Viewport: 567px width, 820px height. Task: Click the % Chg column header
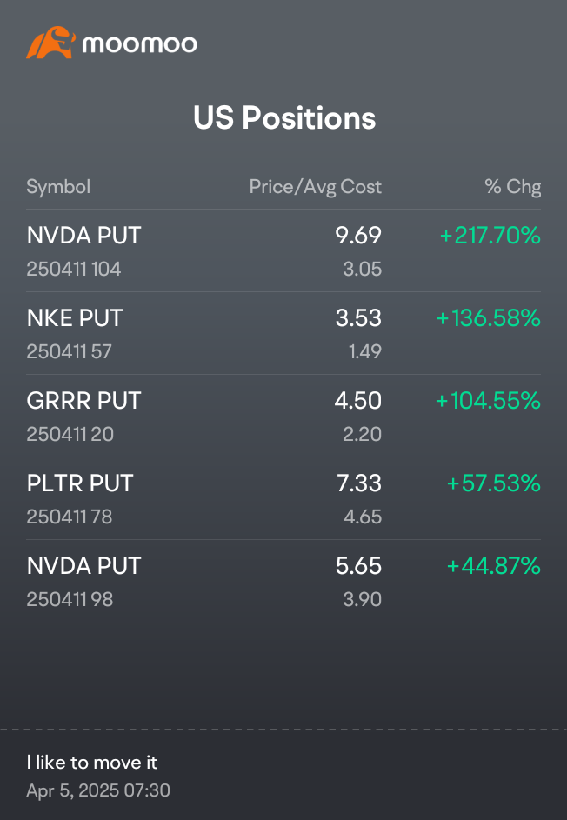[513, 187]
